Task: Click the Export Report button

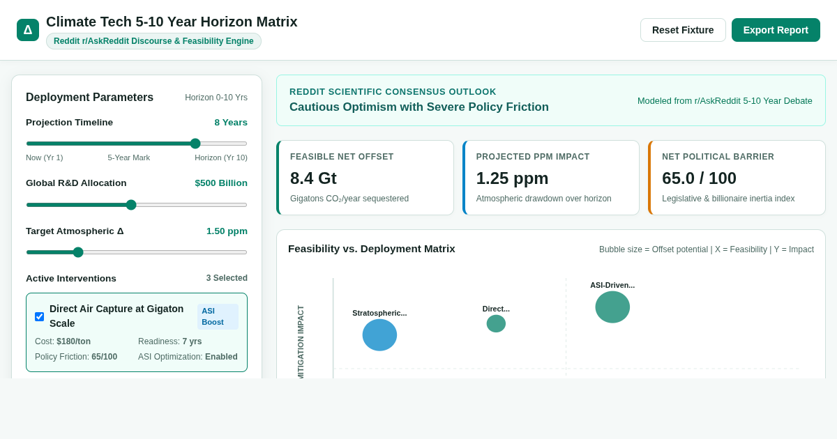Action: tap(776, 30)
